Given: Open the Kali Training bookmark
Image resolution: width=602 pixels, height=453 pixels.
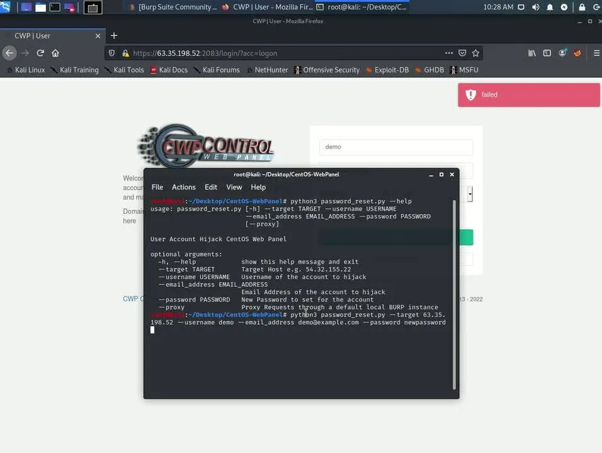Looking at the screenshot, I should 76,70.
